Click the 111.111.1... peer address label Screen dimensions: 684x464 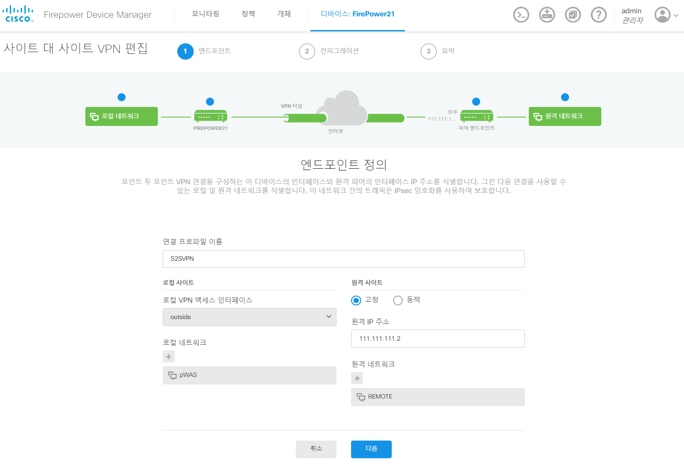(x=442, y=119)
